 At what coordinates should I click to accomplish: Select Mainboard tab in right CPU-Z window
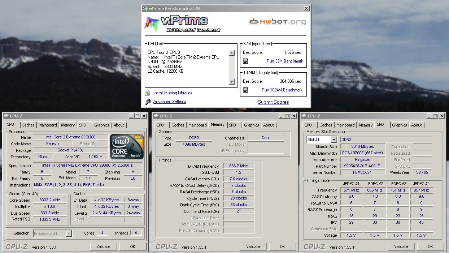pos(346,125)
